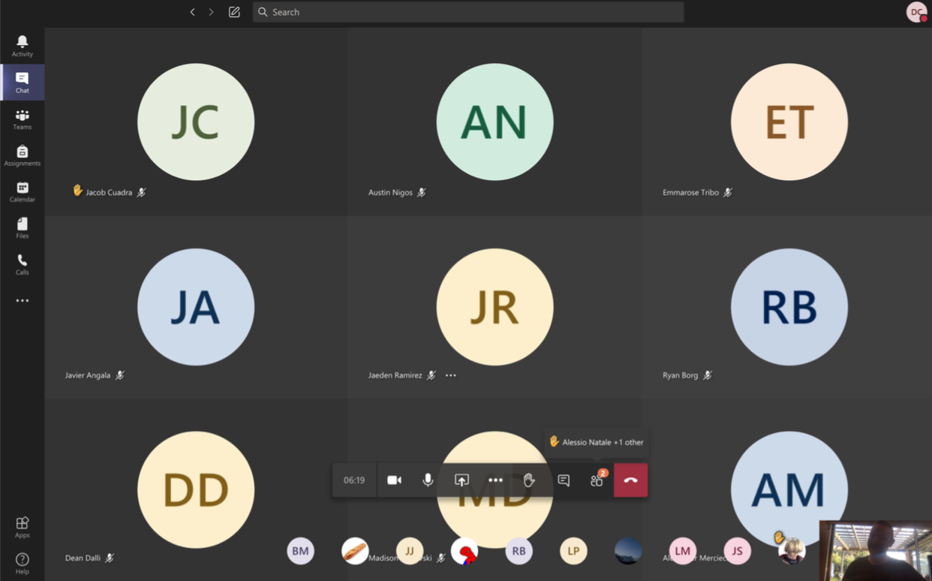The height and width of the screenshot is (581, 932).
Task: Switch to the Teams tab
Action: point(22,119)
